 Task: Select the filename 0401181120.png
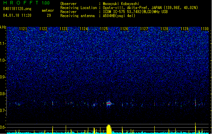click(x=17, y=9)
